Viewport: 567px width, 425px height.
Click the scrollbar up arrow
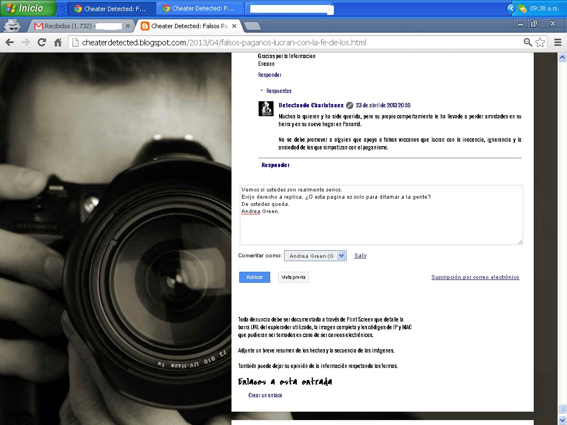[x=563, y=58]
